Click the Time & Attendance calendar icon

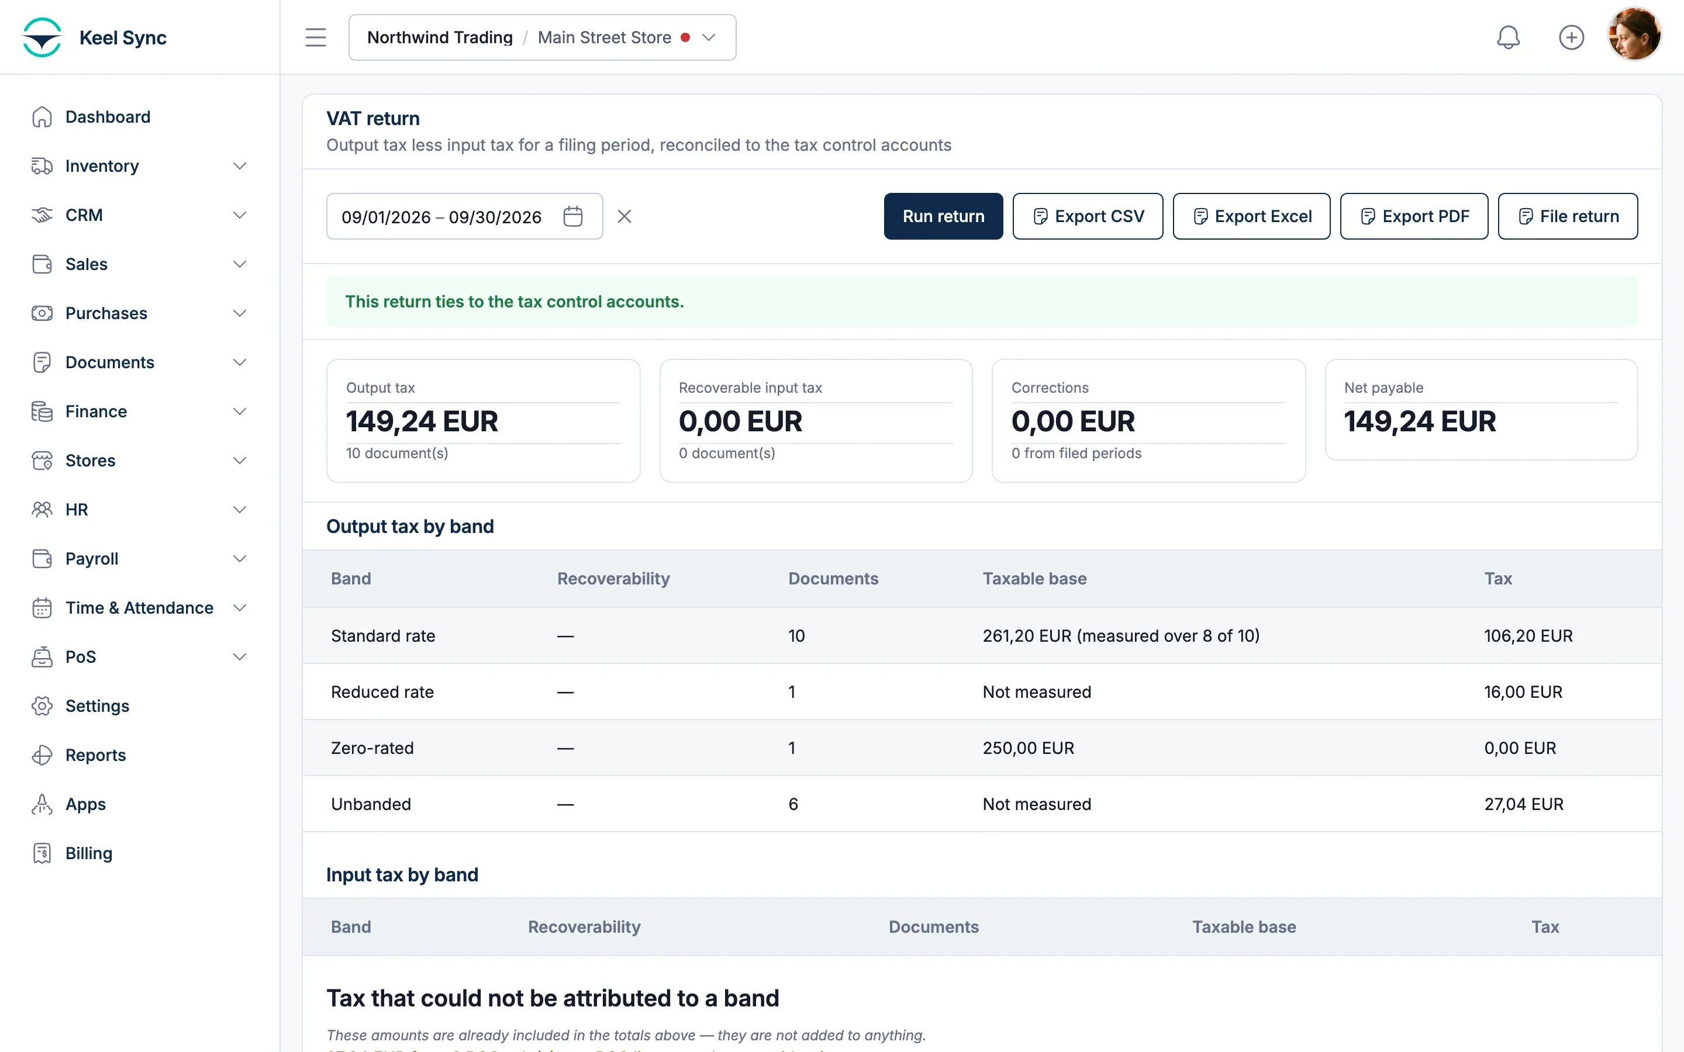42,607
